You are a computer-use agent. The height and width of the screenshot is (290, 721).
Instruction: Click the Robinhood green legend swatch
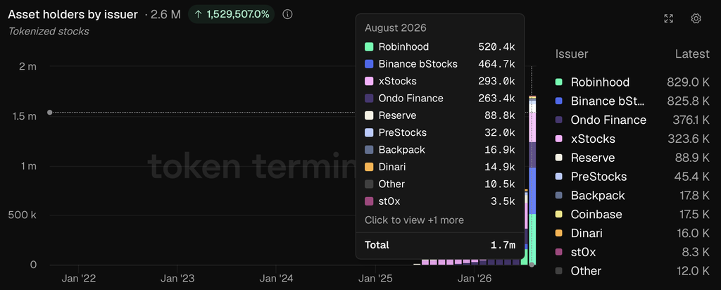[558, 82]
